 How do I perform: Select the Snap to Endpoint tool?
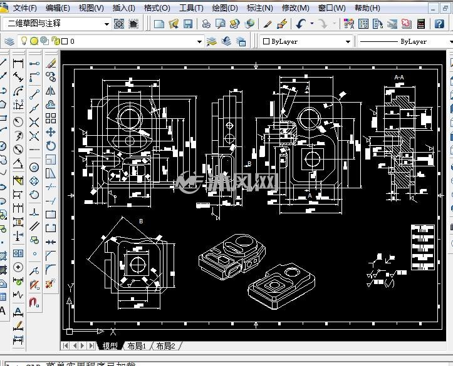(x=34, y=94)
